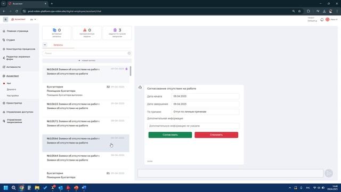Screen dimensions: 341x192
Task: Open Конструктор процессов in sidebar
Action: click(x=21, y=49)
